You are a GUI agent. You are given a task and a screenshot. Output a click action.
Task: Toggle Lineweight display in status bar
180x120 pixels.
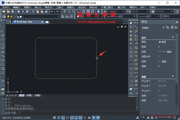click(89, 118)
